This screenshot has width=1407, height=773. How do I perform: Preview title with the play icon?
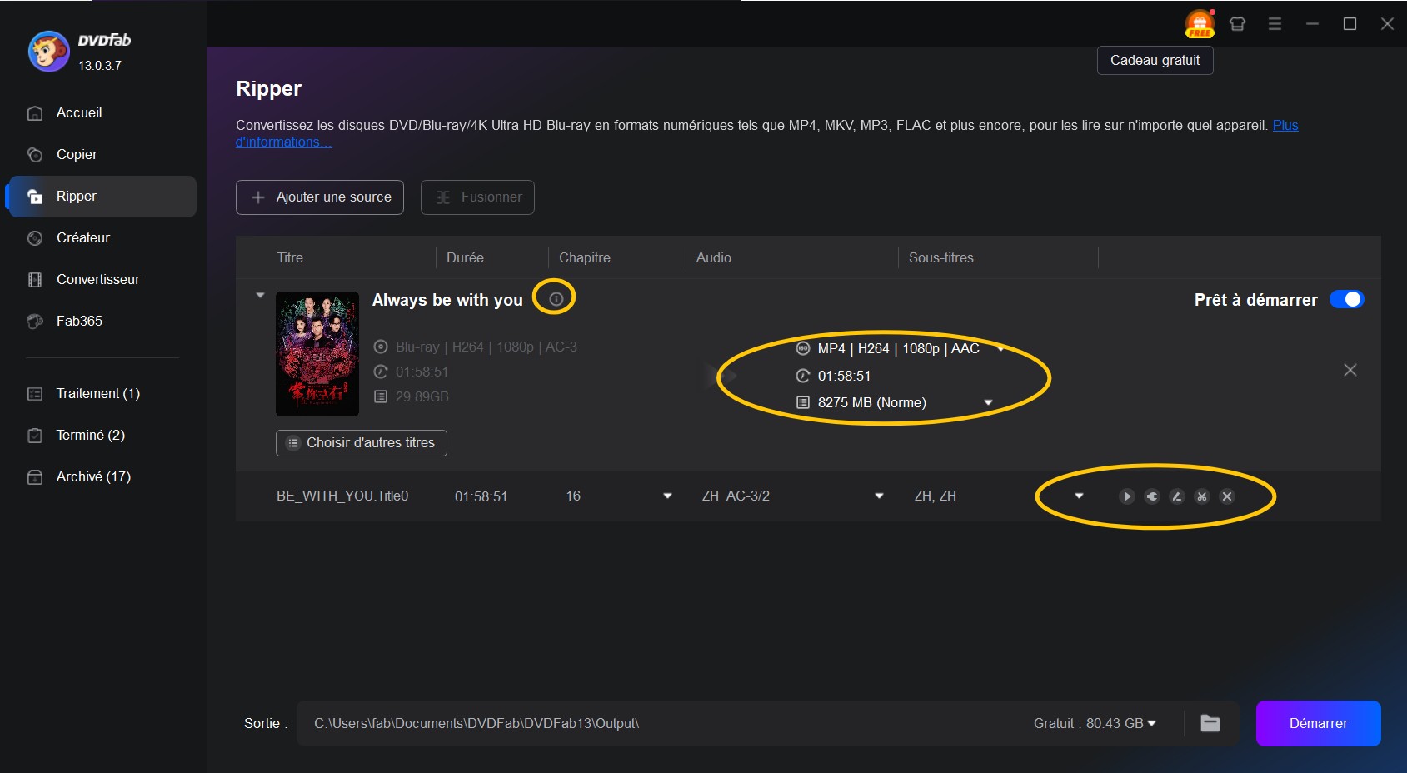[1126, 496]
